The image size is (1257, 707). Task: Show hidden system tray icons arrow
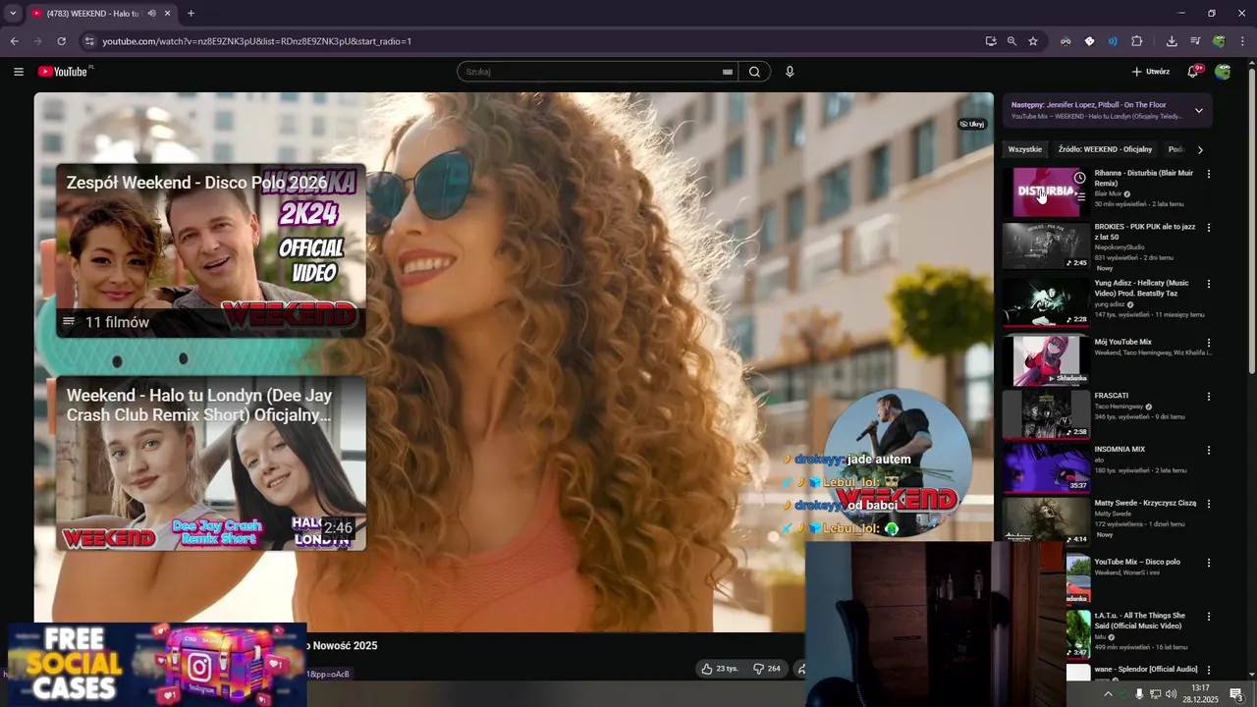pos(1109,694)
